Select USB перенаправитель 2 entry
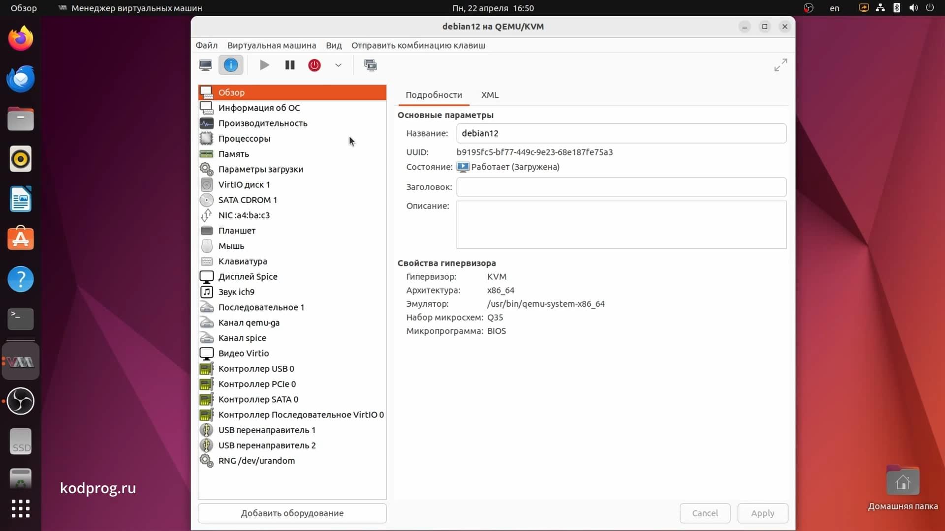 click(292, 445)
